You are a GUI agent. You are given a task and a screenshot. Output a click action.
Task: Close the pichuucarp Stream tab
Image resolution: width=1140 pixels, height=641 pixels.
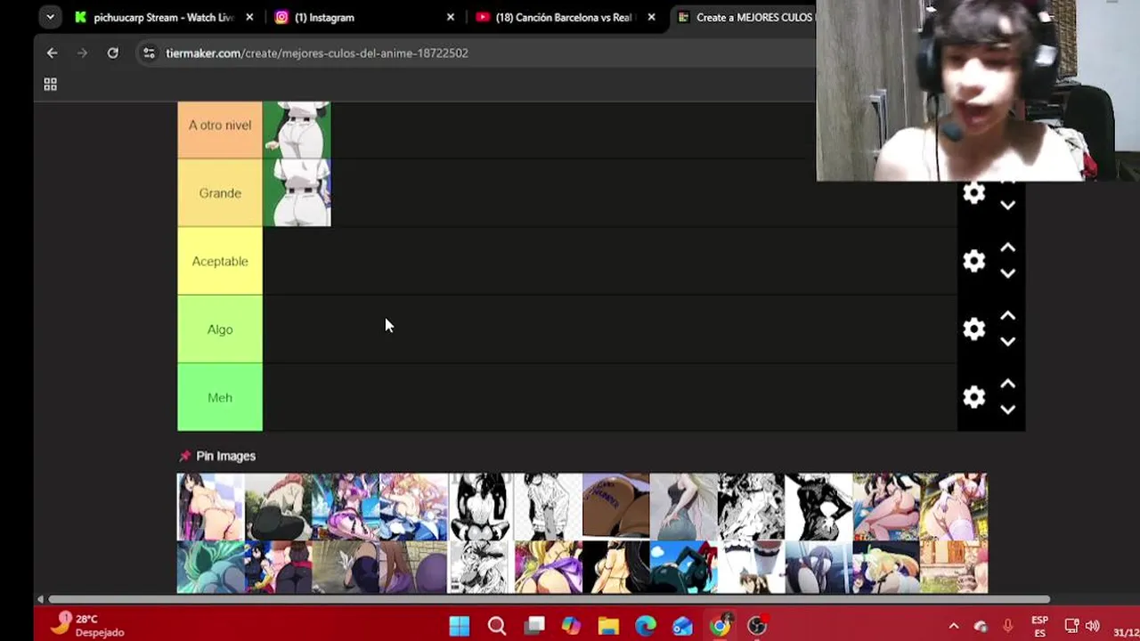[249, 17]
